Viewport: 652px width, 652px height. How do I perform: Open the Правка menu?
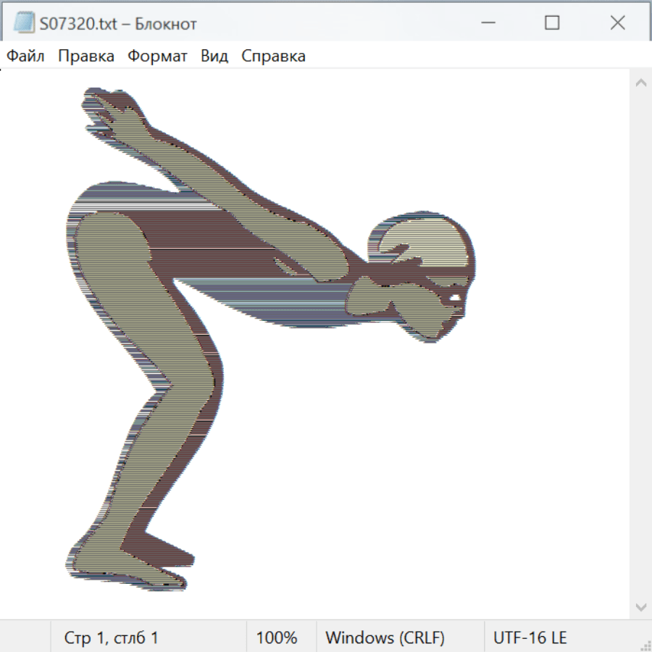[x=85, y=57]
